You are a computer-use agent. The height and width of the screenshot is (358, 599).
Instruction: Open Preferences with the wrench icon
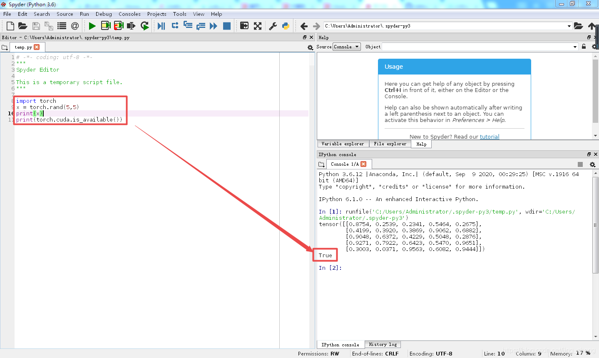(273, 26)
